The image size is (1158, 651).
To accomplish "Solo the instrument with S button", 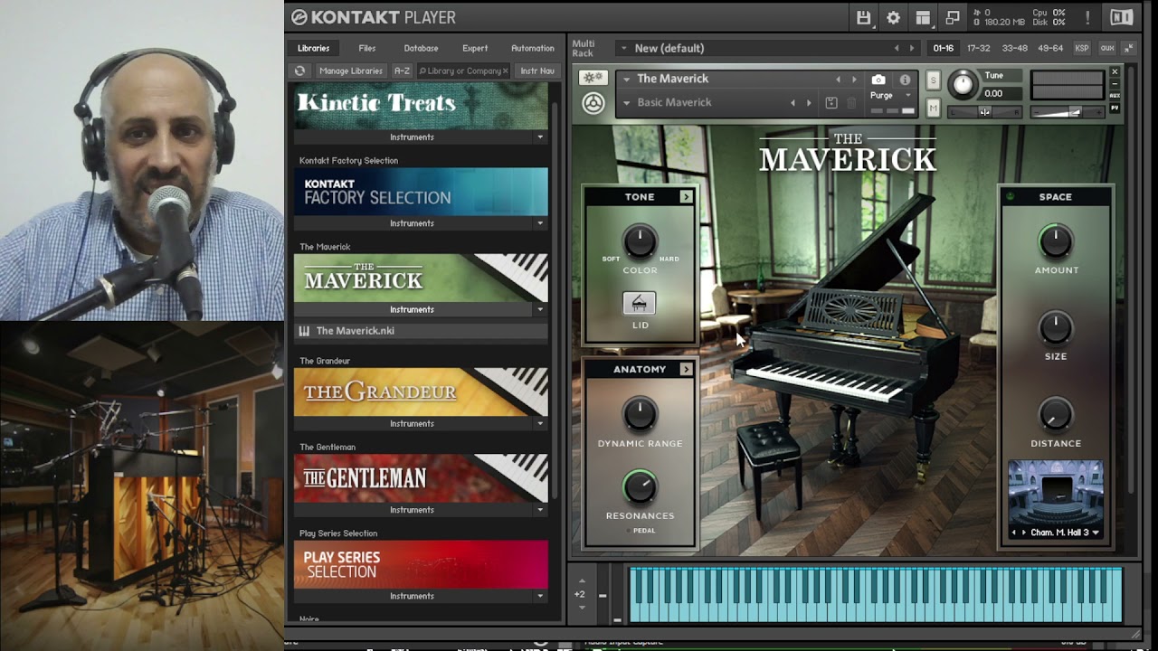I will click(x=934, y=80).
